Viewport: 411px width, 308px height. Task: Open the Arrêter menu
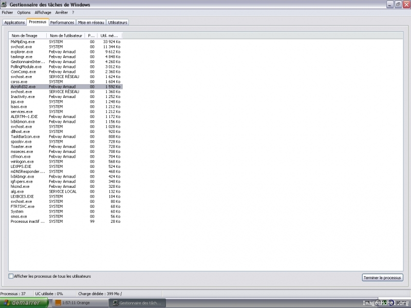(x=61, y=12)
